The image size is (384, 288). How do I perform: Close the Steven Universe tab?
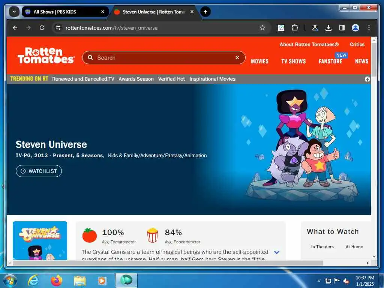(192, 12)
